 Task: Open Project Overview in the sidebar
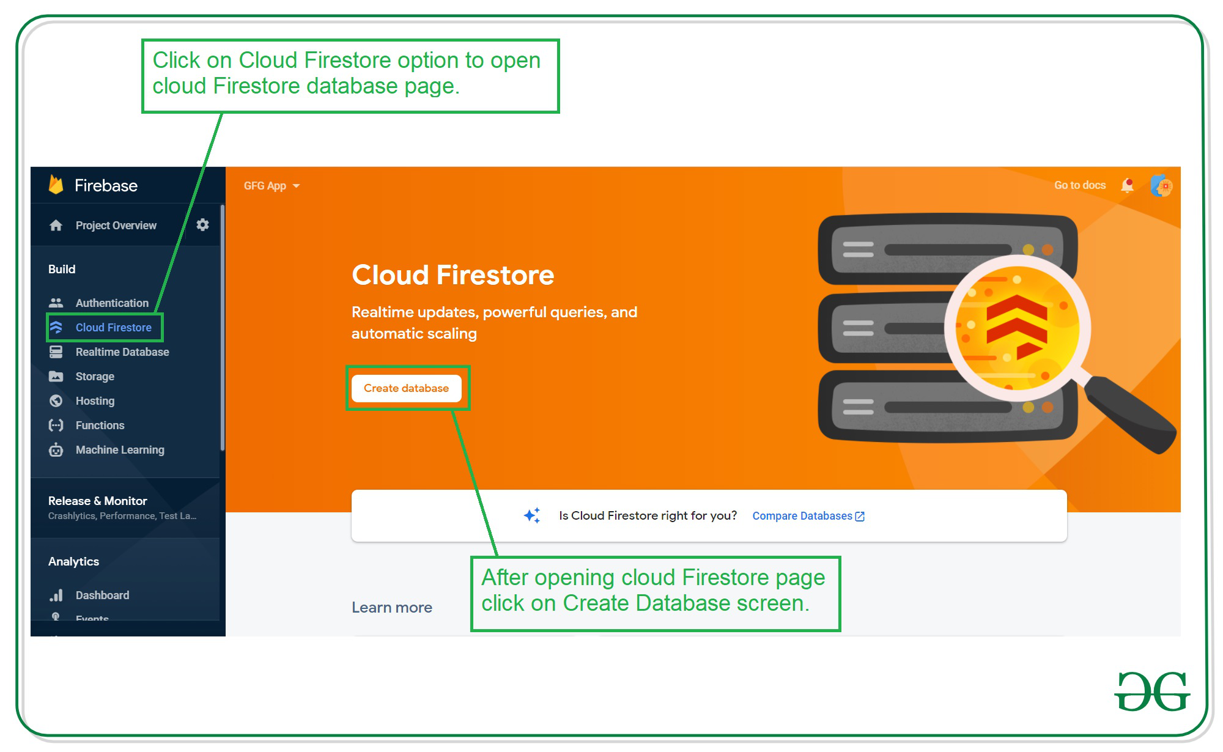pos(116,226)
